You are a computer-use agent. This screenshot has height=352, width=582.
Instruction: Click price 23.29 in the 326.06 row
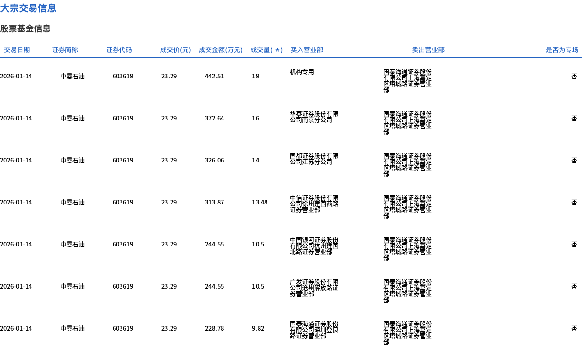tap(169, 160)
